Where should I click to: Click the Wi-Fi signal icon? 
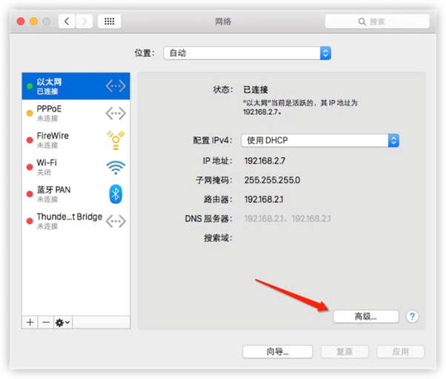[x=116, y=167]
